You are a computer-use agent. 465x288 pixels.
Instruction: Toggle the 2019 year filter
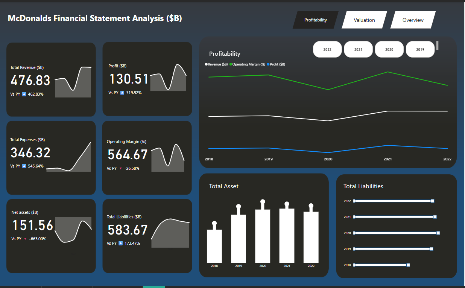click(420, 49)
